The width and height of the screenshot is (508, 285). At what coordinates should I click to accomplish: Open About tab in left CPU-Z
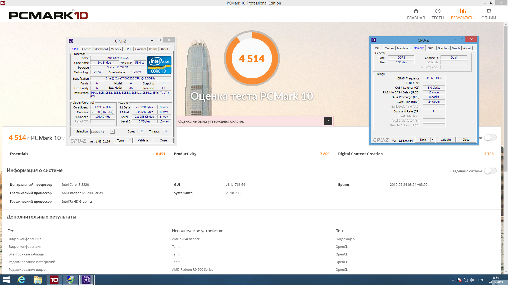164,49
